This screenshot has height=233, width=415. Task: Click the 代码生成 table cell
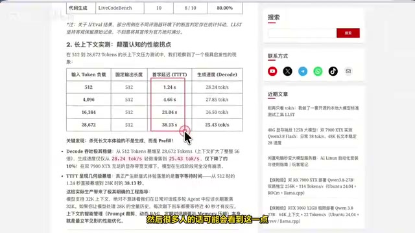pos(81,8)
